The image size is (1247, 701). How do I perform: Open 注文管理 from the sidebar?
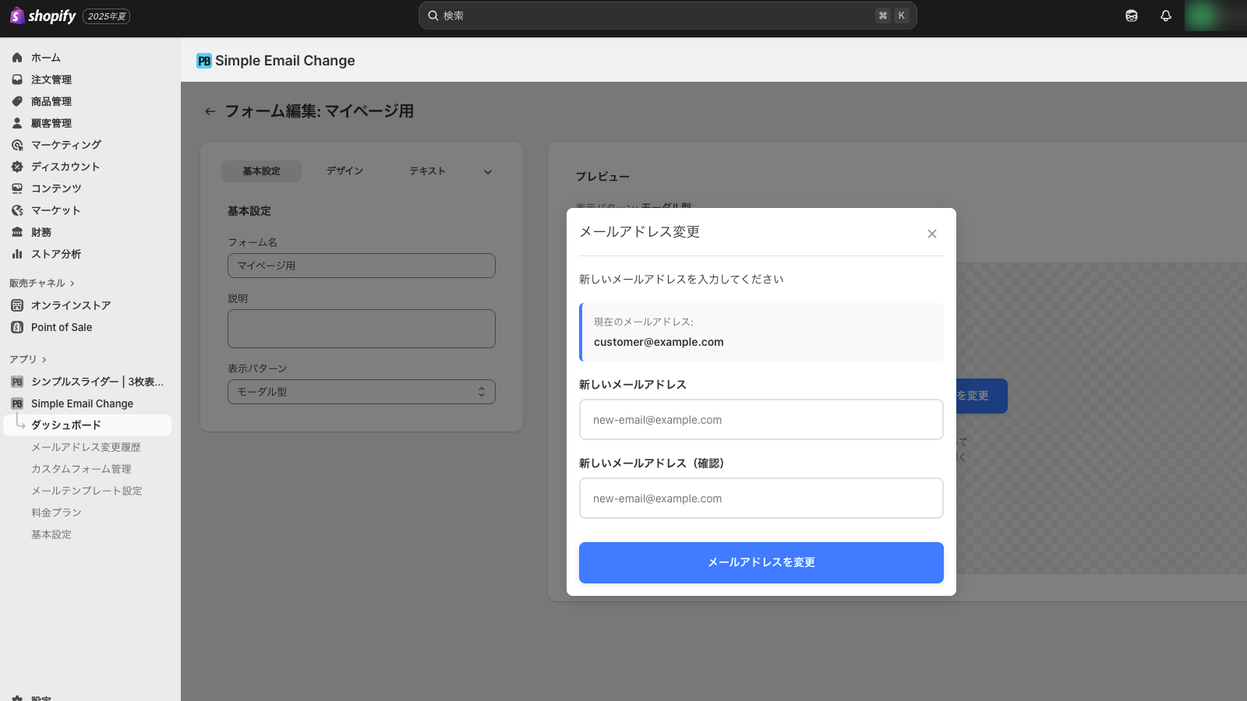pyautogui.click(x=51, y=79)
